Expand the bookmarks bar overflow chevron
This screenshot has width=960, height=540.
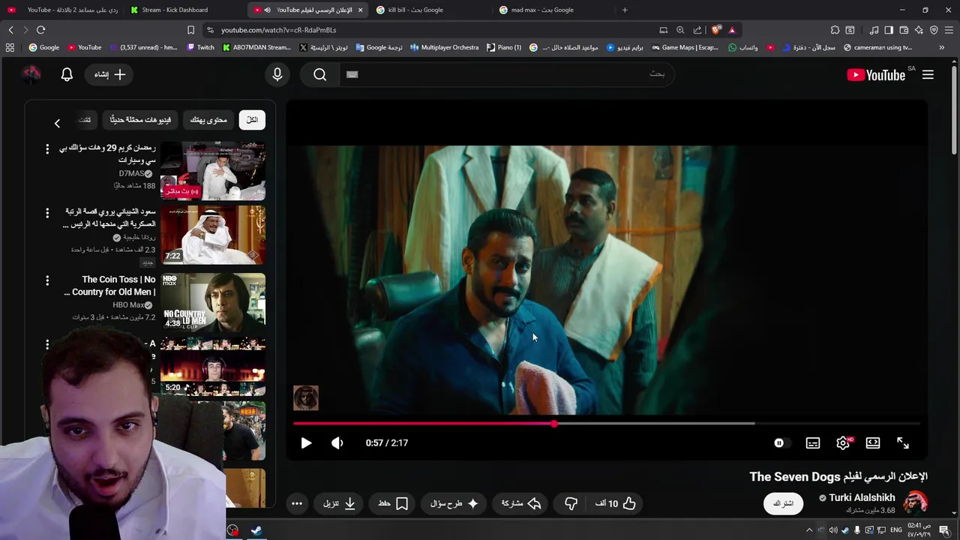pos(941,47)
